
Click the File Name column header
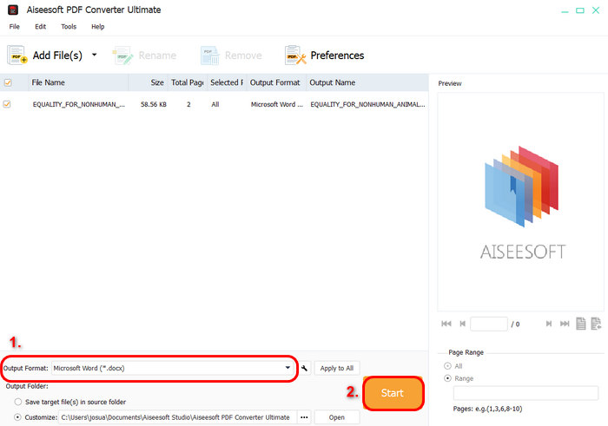coord(78,82)
